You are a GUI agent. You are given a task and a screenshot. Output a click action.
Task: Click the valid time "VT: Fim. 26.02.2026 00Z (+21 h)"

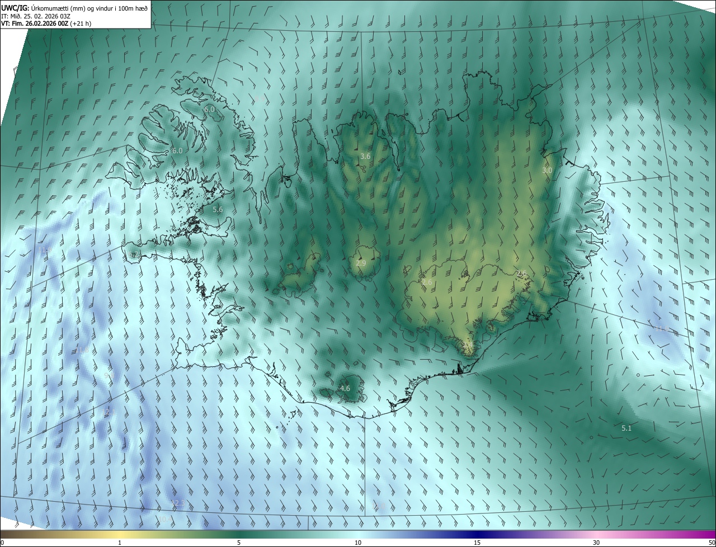(46, 23)
